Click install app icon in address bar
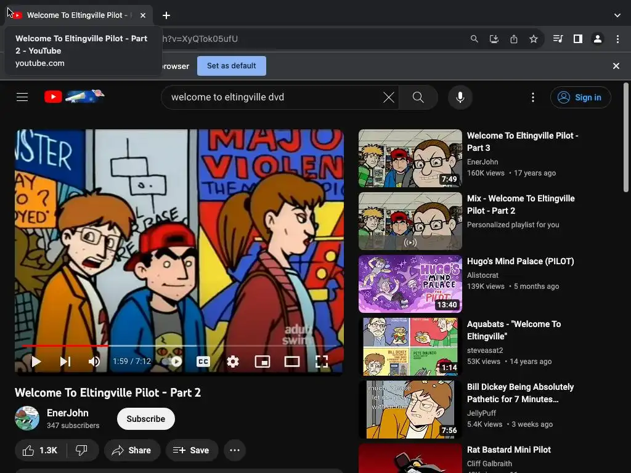This screenshot has height=473, width=631. click(494, 39)
